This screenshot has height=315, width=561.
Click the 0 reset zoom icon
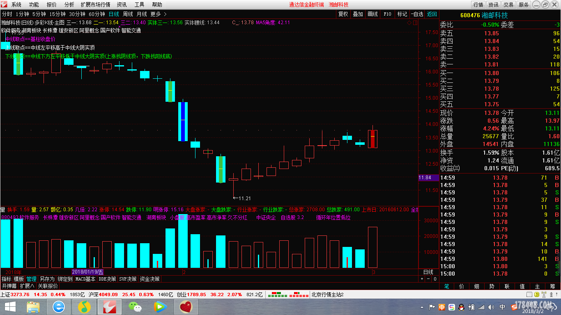click(x=435, y=279)
